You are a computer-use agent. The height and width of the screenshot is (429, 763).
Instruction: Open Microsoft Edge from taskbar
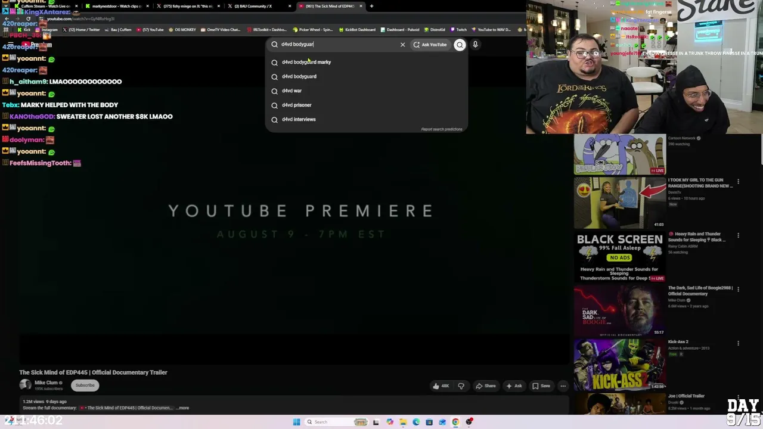pyautogui.click(x=416, y=422)
